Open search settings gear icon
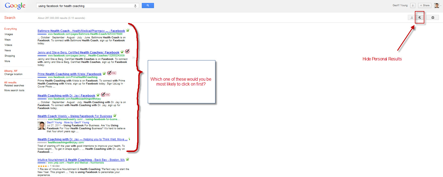 433,18
